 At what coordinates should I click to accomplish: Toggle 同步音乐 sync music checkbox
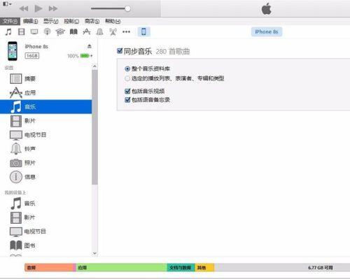tap(120, 51)
